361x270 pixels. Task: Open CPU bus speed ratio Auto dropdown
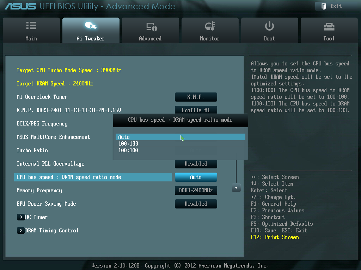[196, 177]
